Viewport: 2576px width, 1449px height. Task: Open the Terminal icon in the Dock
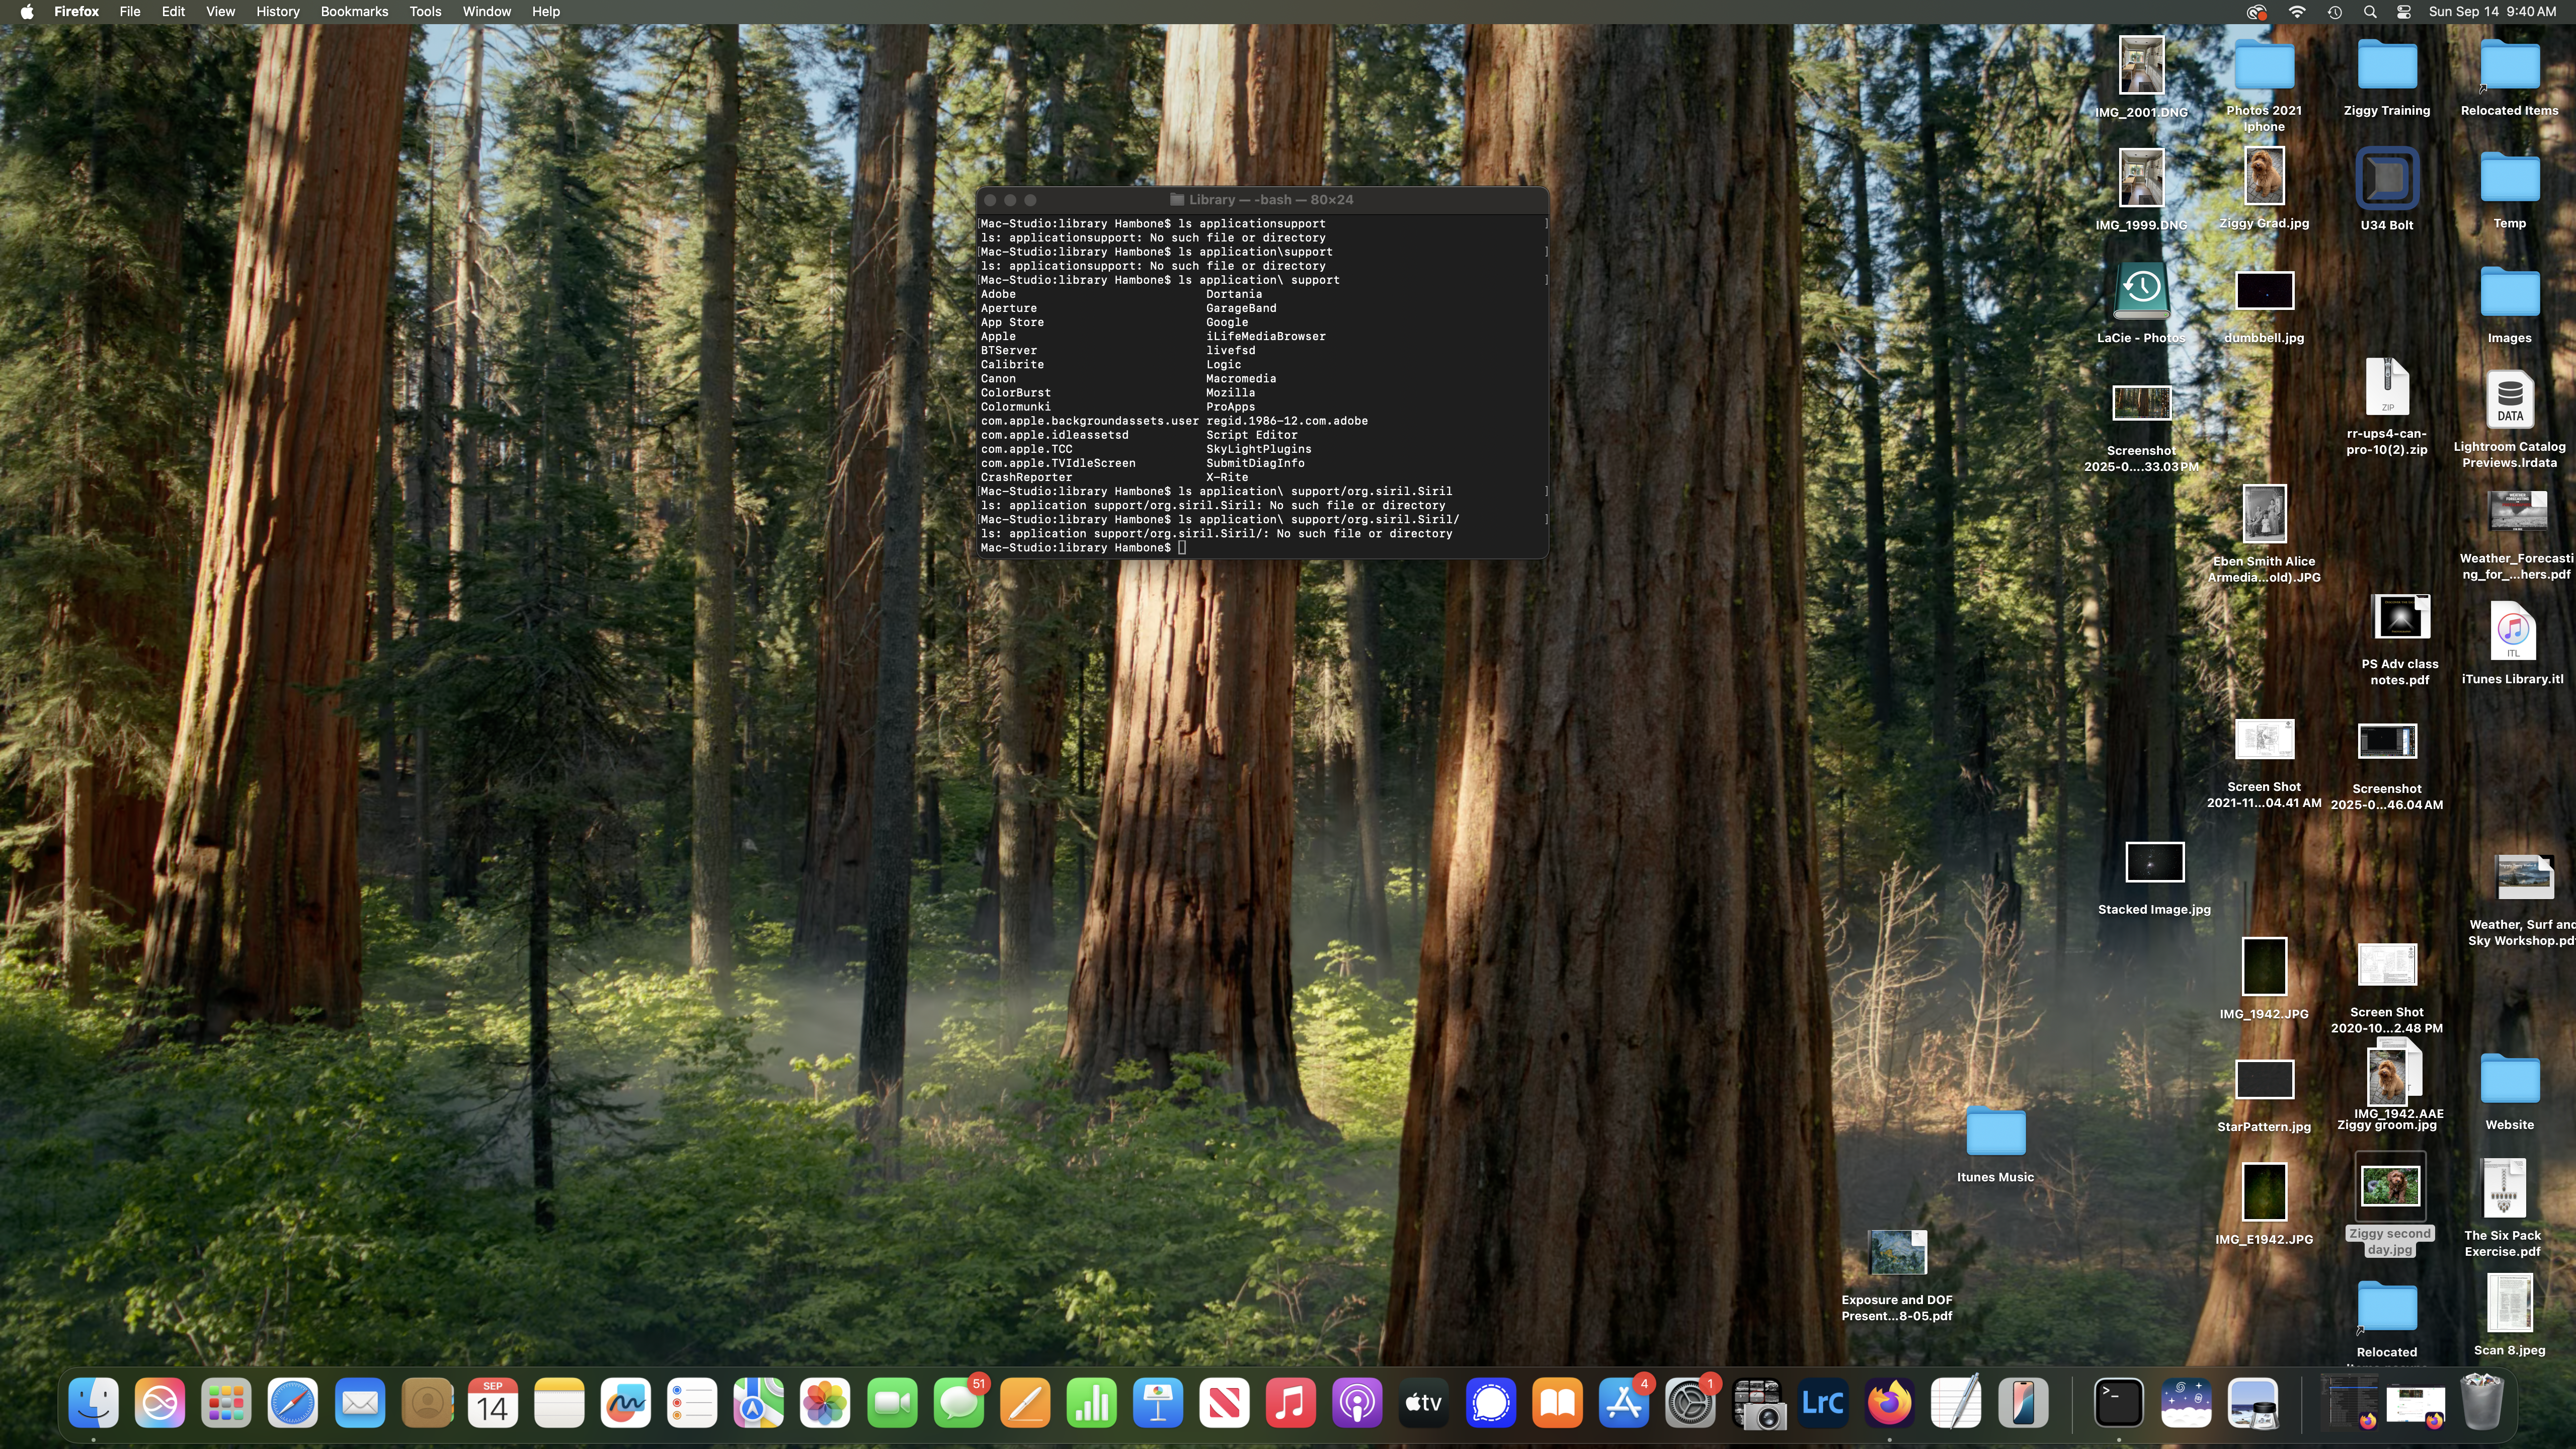point(2119,1403)
